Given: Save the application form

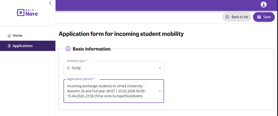Looking at the screenshot, I should pos(264,17).
